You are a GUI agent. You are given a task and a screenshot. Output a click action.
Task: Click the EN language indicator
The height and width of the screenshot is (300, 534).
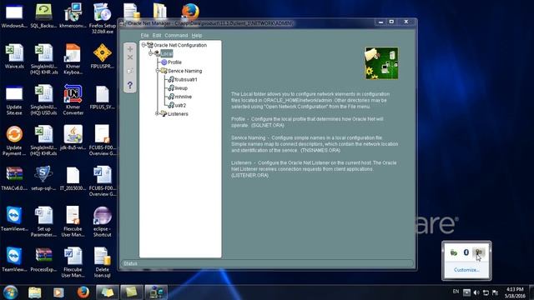(x=456, y=292)
